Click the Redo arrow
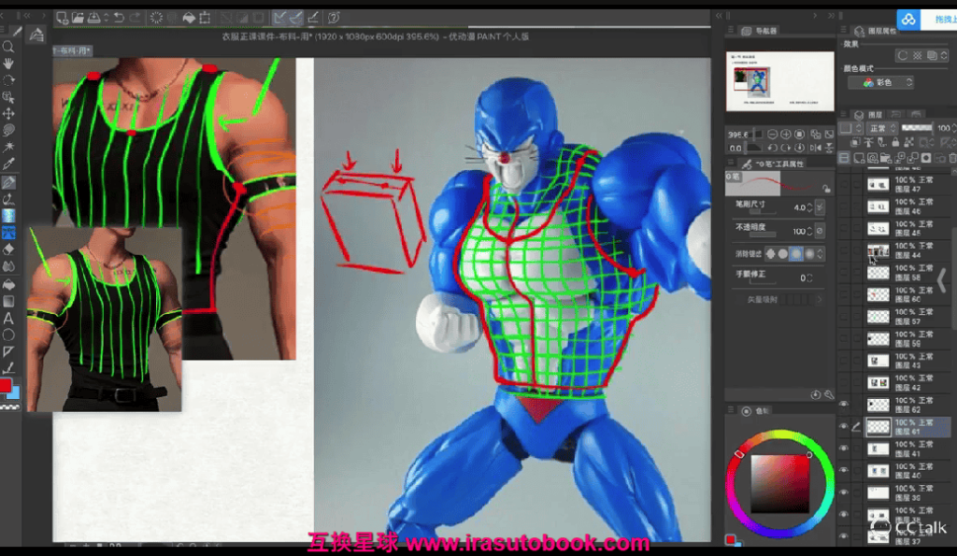Viewport: 957px width, 556px height. click(135, 18)
